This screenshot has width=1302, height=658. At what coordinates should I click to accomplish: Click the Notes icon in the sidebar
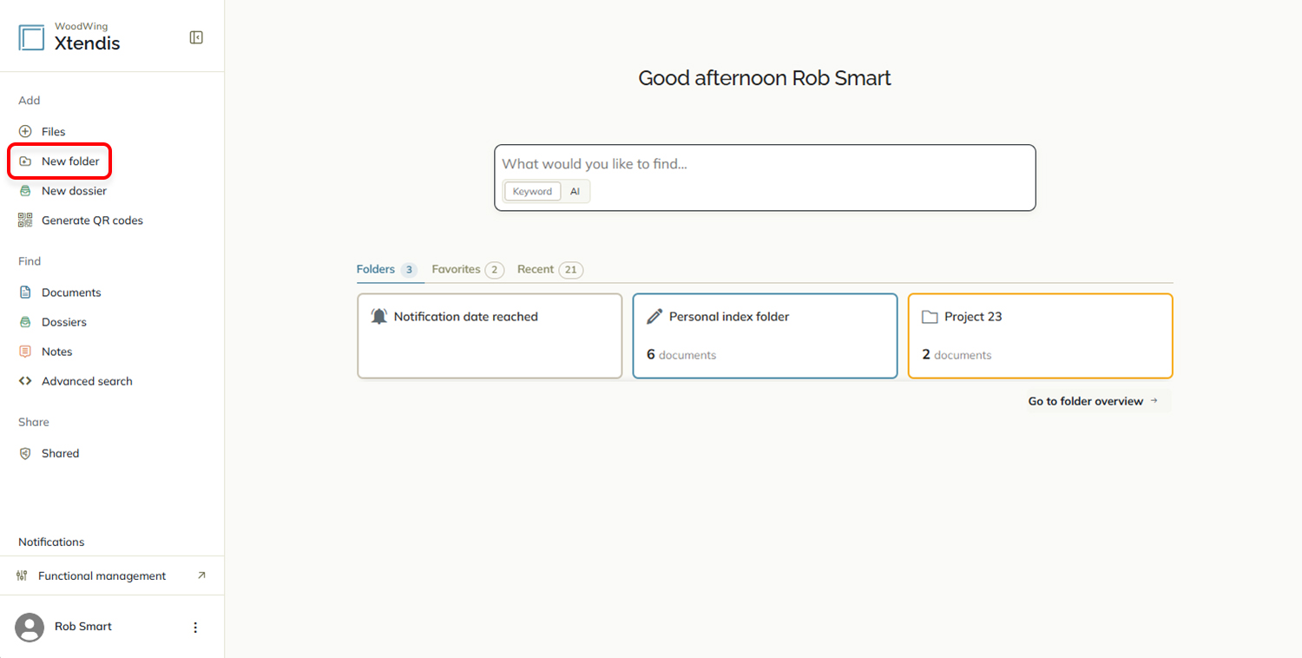25,352
